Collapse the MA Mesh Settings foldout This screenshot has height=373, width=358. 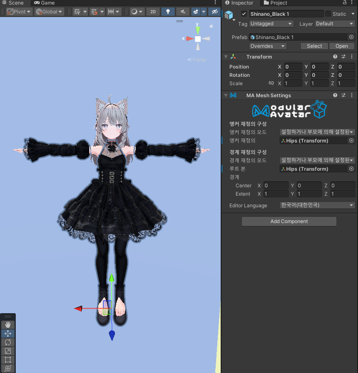[226, 96]
